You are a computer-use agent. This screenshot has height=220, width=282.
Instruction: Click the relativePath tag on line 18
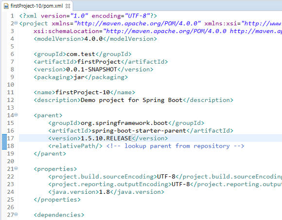coord(75,146)
